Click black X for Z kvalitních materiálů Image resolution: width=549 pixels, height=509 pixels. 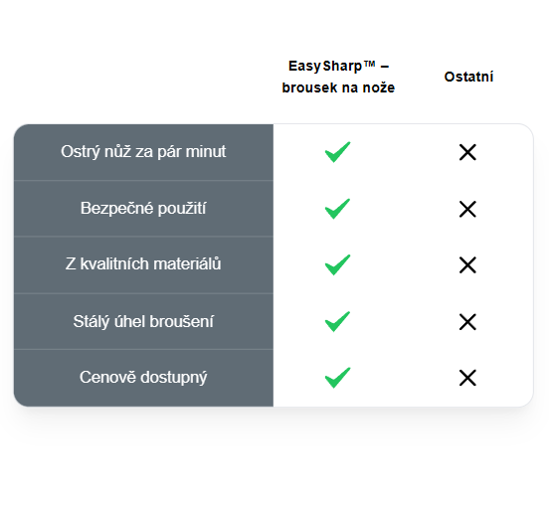click(467, 265)
